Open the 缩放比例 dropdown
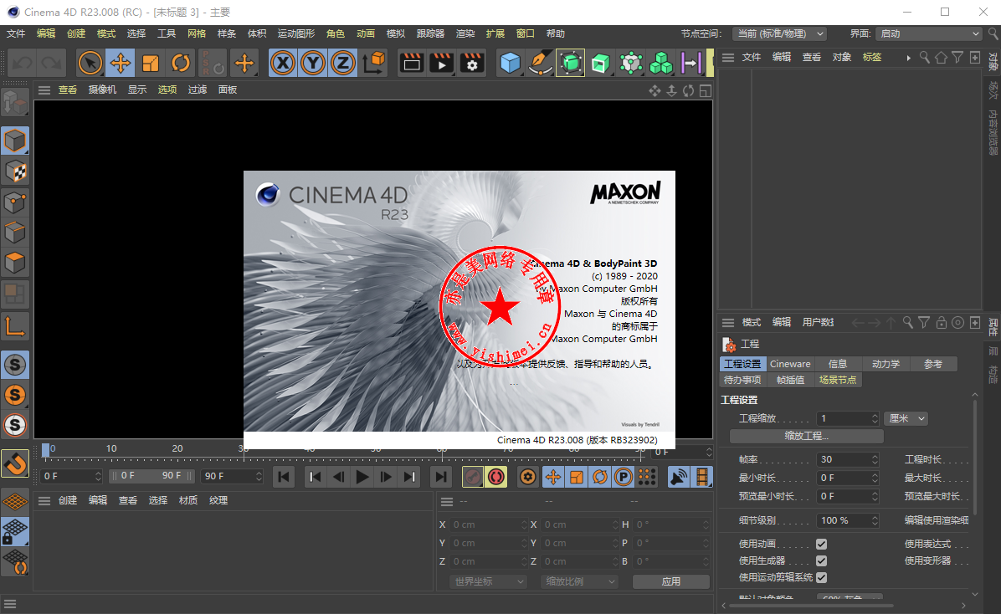The image size is (1001, 614). 580,581
